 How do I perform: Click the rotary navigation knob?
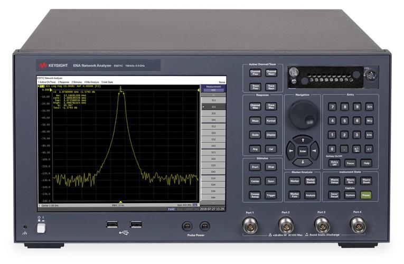[303, 114]
